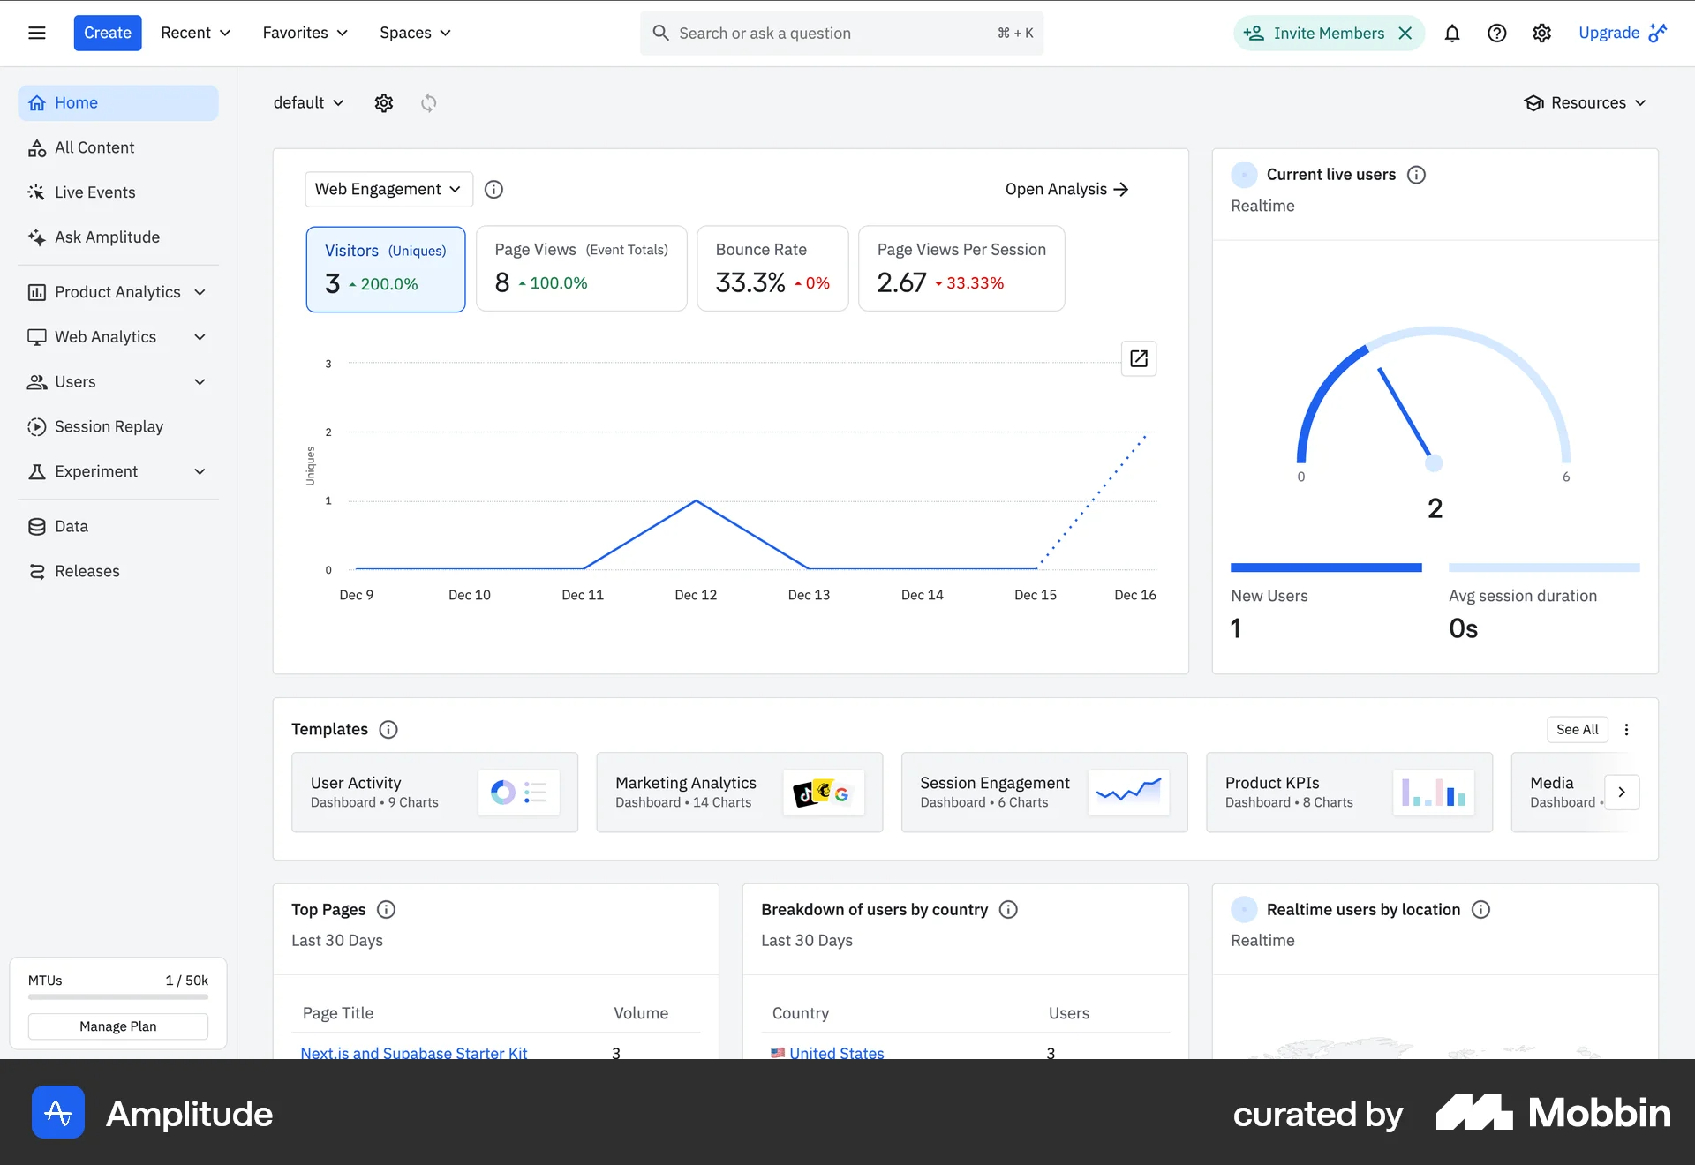Open the notifications bell icon
The width and height of the screenshot is (1695, 1165).
(1451, 34)
